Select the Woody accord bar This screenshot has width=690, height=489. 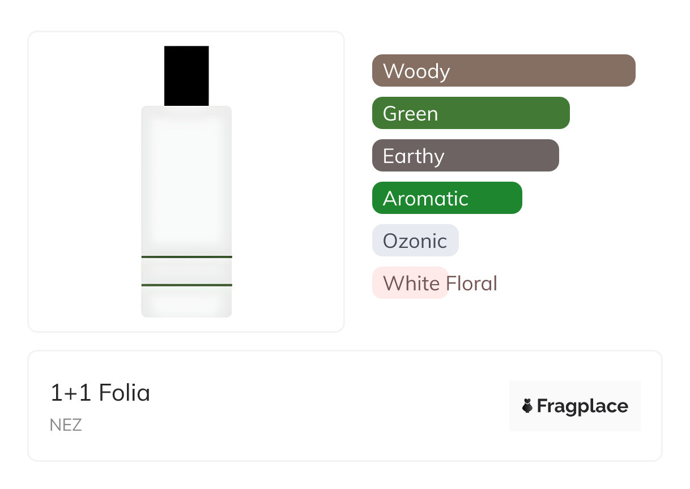tap(503, 71)
